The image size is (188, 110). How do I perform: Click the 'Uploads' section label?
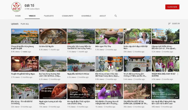15,24
